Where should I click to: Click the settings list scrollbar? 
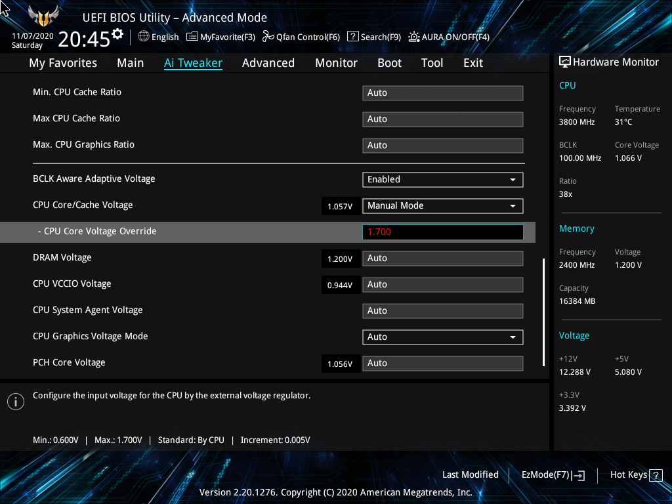click(543, 312)
